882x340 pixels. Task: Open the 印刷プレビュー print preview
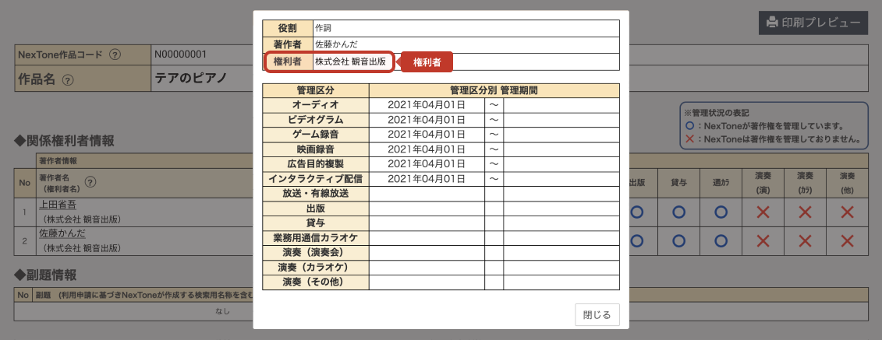click(813, 23)
